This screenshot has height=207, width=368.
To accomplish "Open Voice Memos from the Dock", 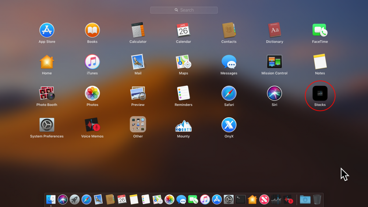I will pos(288,200).
